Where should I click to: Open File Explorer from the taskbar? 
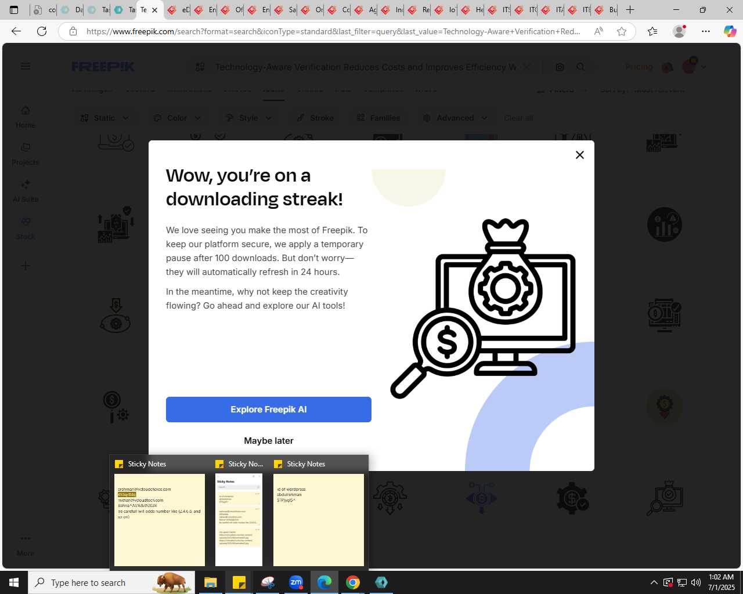pos(211,582)
